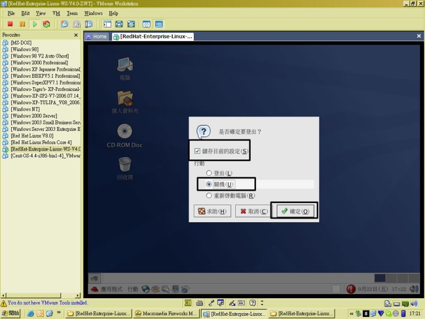
Task: Select [Windows 2000 Professional] in Favorites
Action: click(x=39, y=63)
